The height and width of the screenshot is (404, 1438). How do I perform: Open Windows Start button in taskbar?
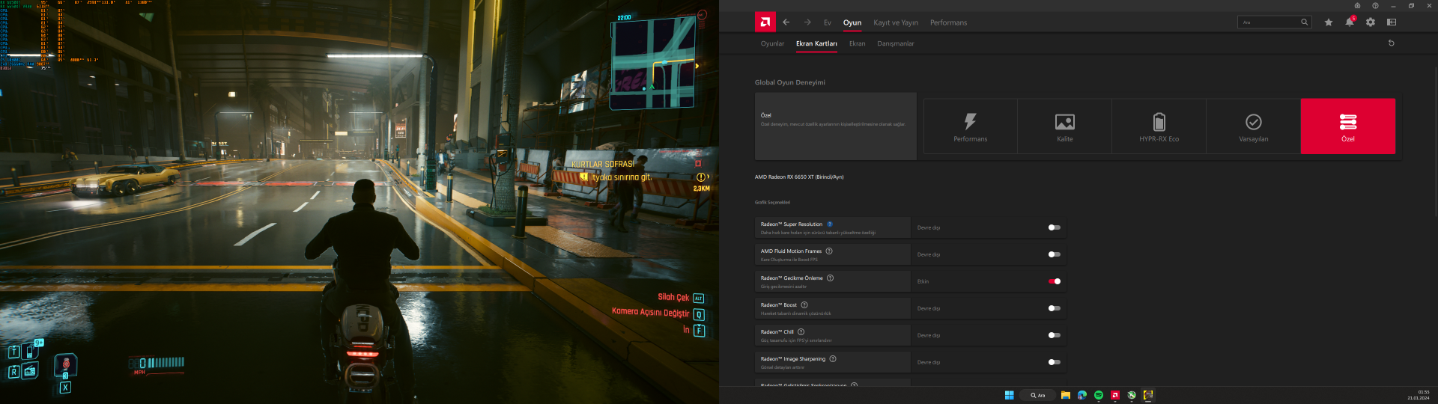tap(1009, 395)
